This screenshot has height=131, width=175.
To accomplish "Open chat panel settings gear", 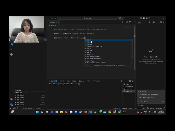I will click(154, 22).
